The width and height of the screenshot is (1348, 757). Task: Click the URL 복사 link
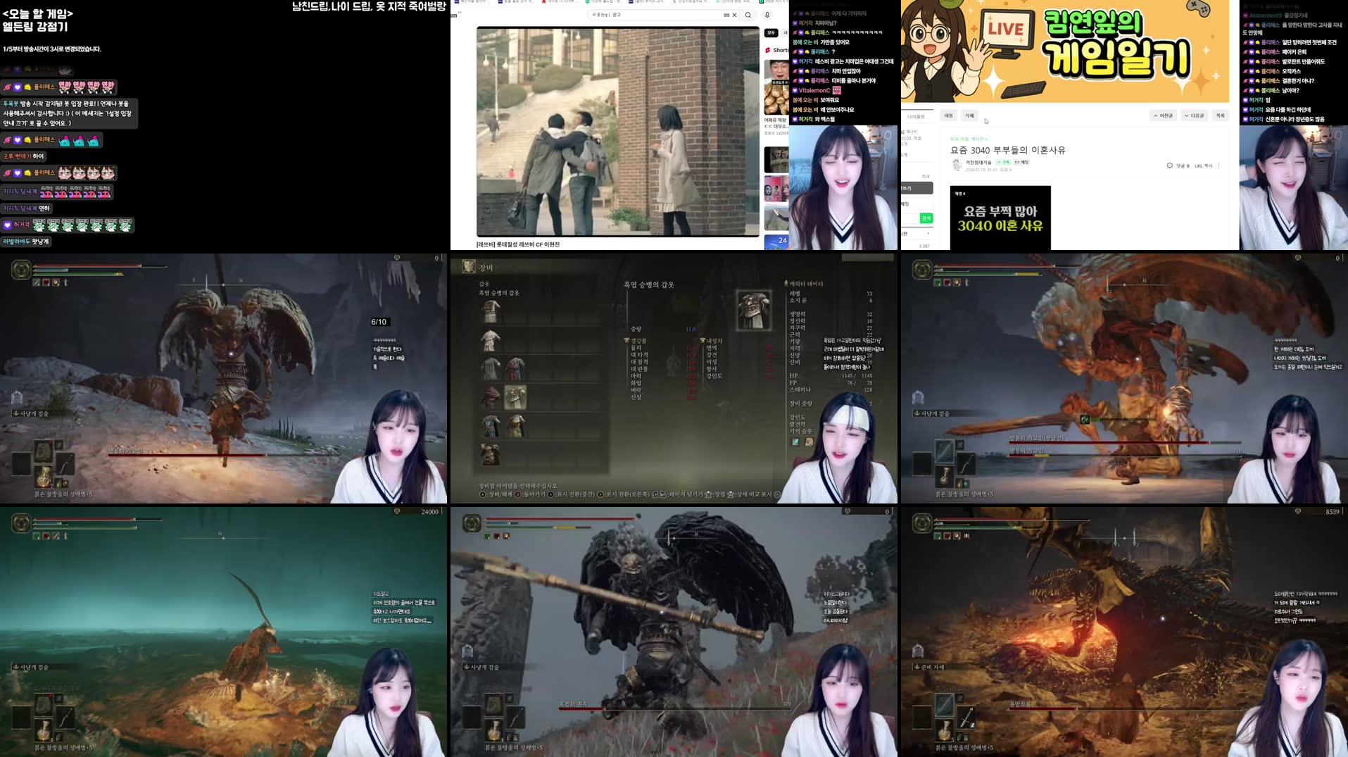pos(1203,165)
